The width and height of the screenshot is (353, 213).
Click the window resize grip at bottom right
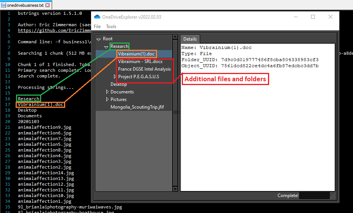[x=332, y=196]
